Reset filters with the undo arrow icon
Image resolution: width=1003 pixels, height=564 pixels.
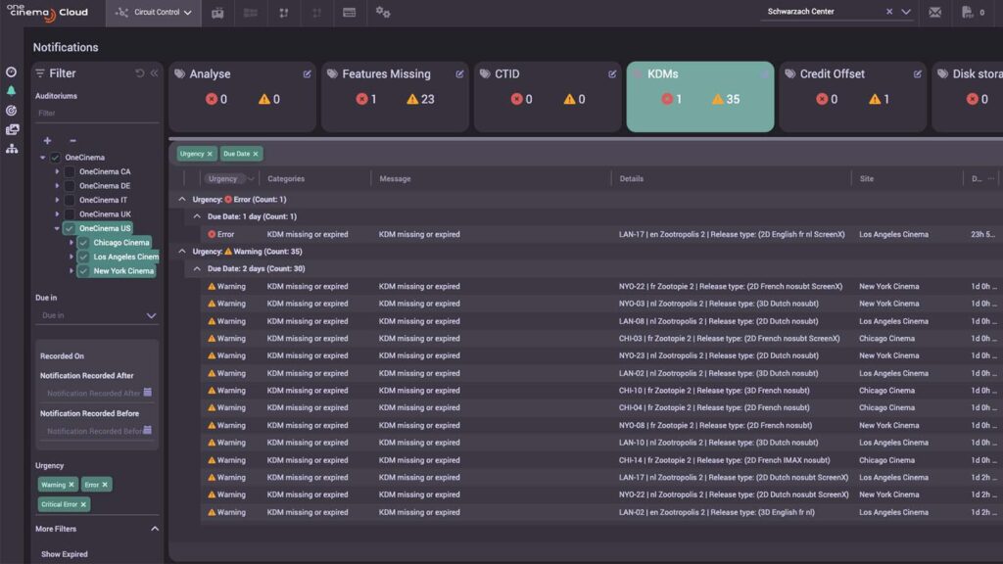(139, 73)
